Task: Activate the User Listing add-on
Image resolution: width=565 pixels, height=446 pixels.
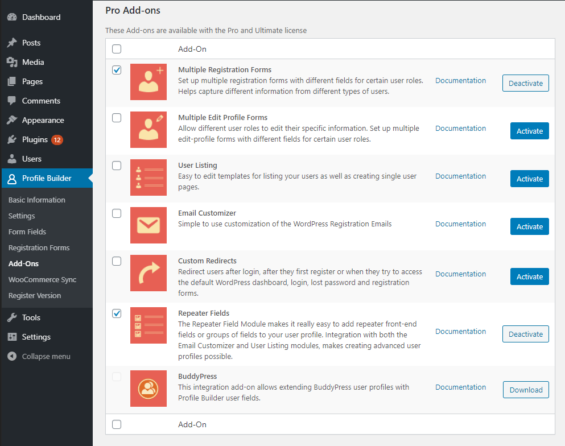Action: (529, 179)
